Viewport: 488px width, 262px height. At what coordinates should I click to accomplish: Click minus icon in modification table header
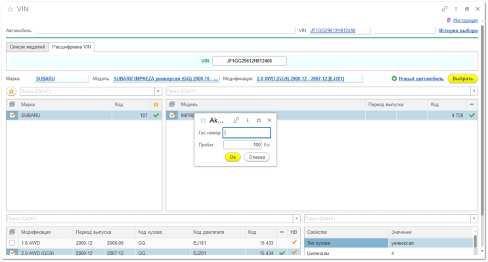click(282, 232)
